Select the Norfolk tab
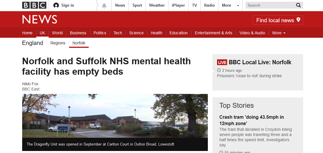 point(79,43)
